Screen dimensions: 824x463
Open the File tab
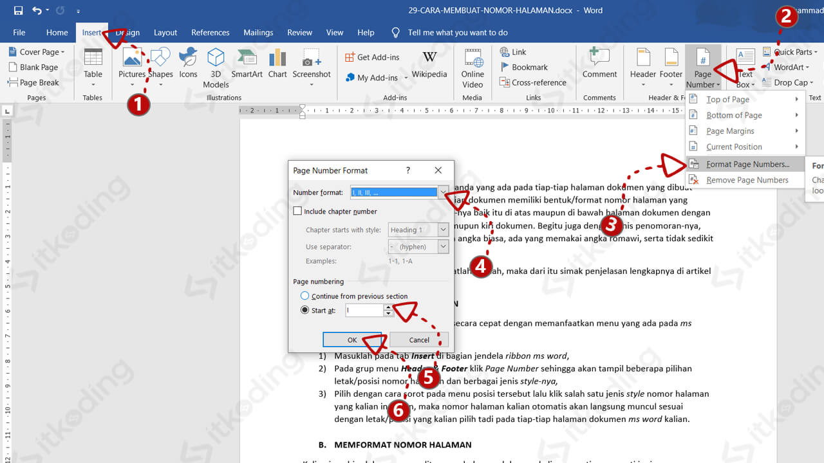click(x=19, y=32)
